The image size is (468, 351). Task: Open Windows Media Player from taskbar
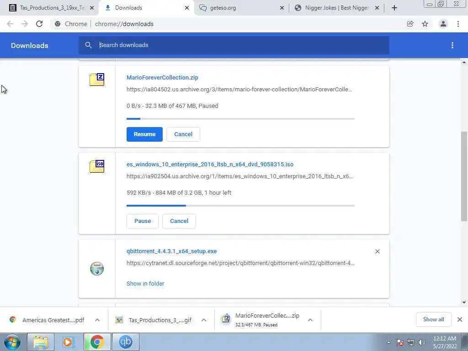[69, 342]
